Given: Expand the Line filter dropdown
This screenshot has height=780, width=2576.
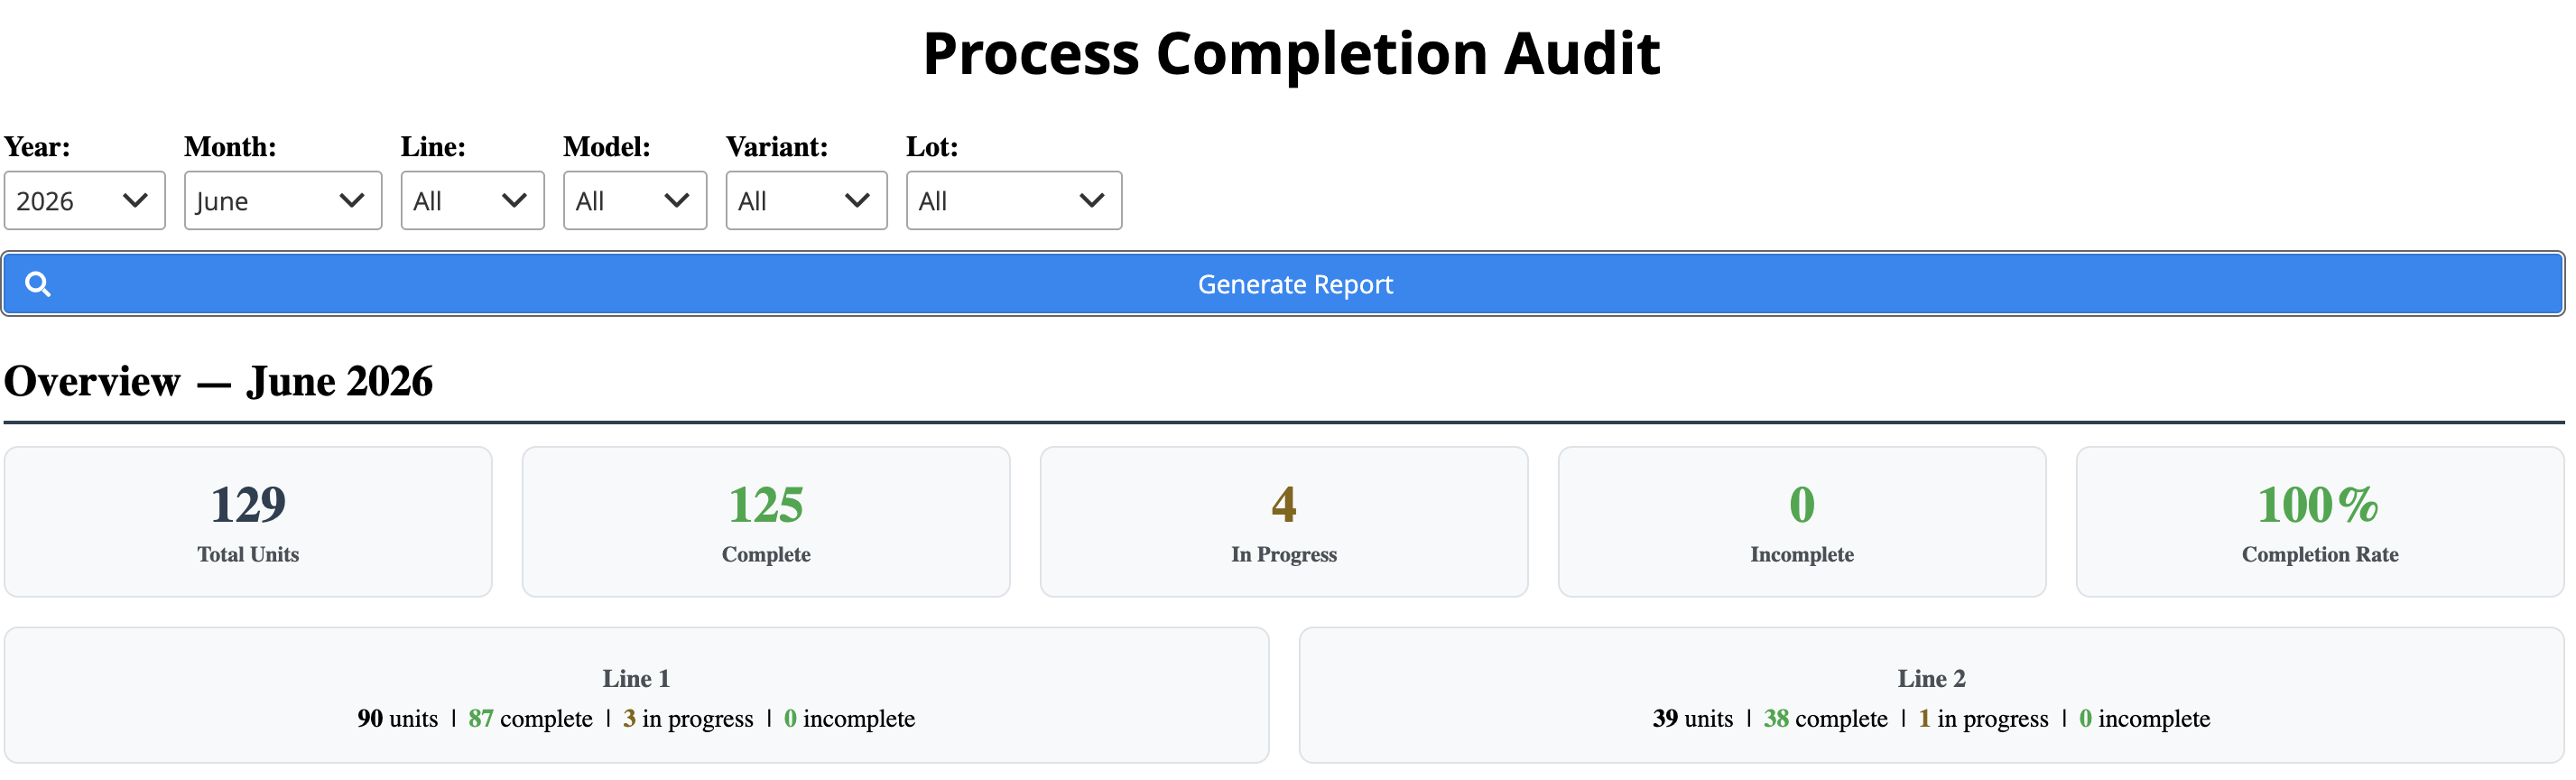Looking at the screenshot, I should (x=473, y=201).
